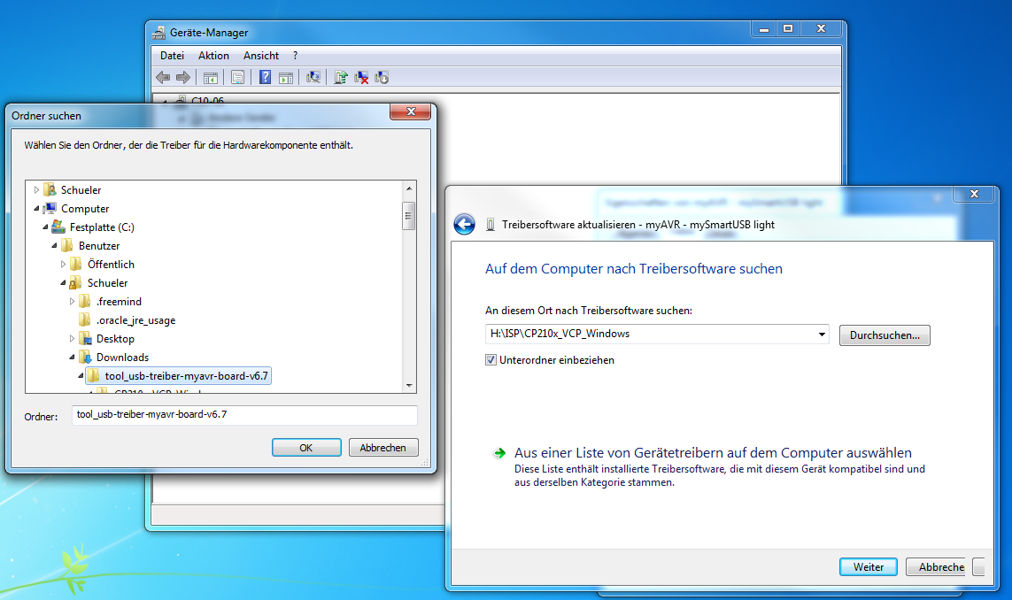1012x600 pixels.
Task: Click 'Aus einer Liste von Gerätetreibern' link
Action: [x=713, y=453]
